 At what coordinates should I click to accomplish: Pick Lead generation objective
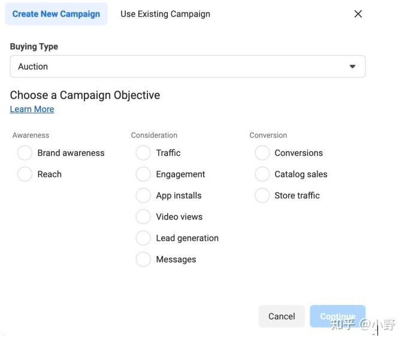(144, 238)
